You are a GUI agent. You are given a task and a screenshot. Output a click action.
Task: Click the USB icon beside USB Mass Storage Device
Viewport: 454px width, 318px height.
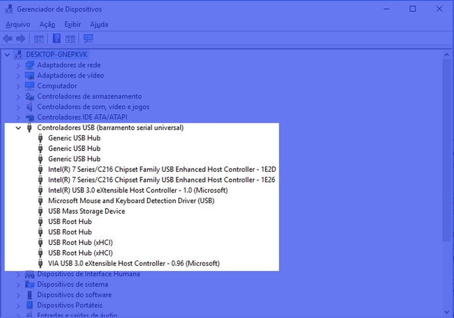41,211
